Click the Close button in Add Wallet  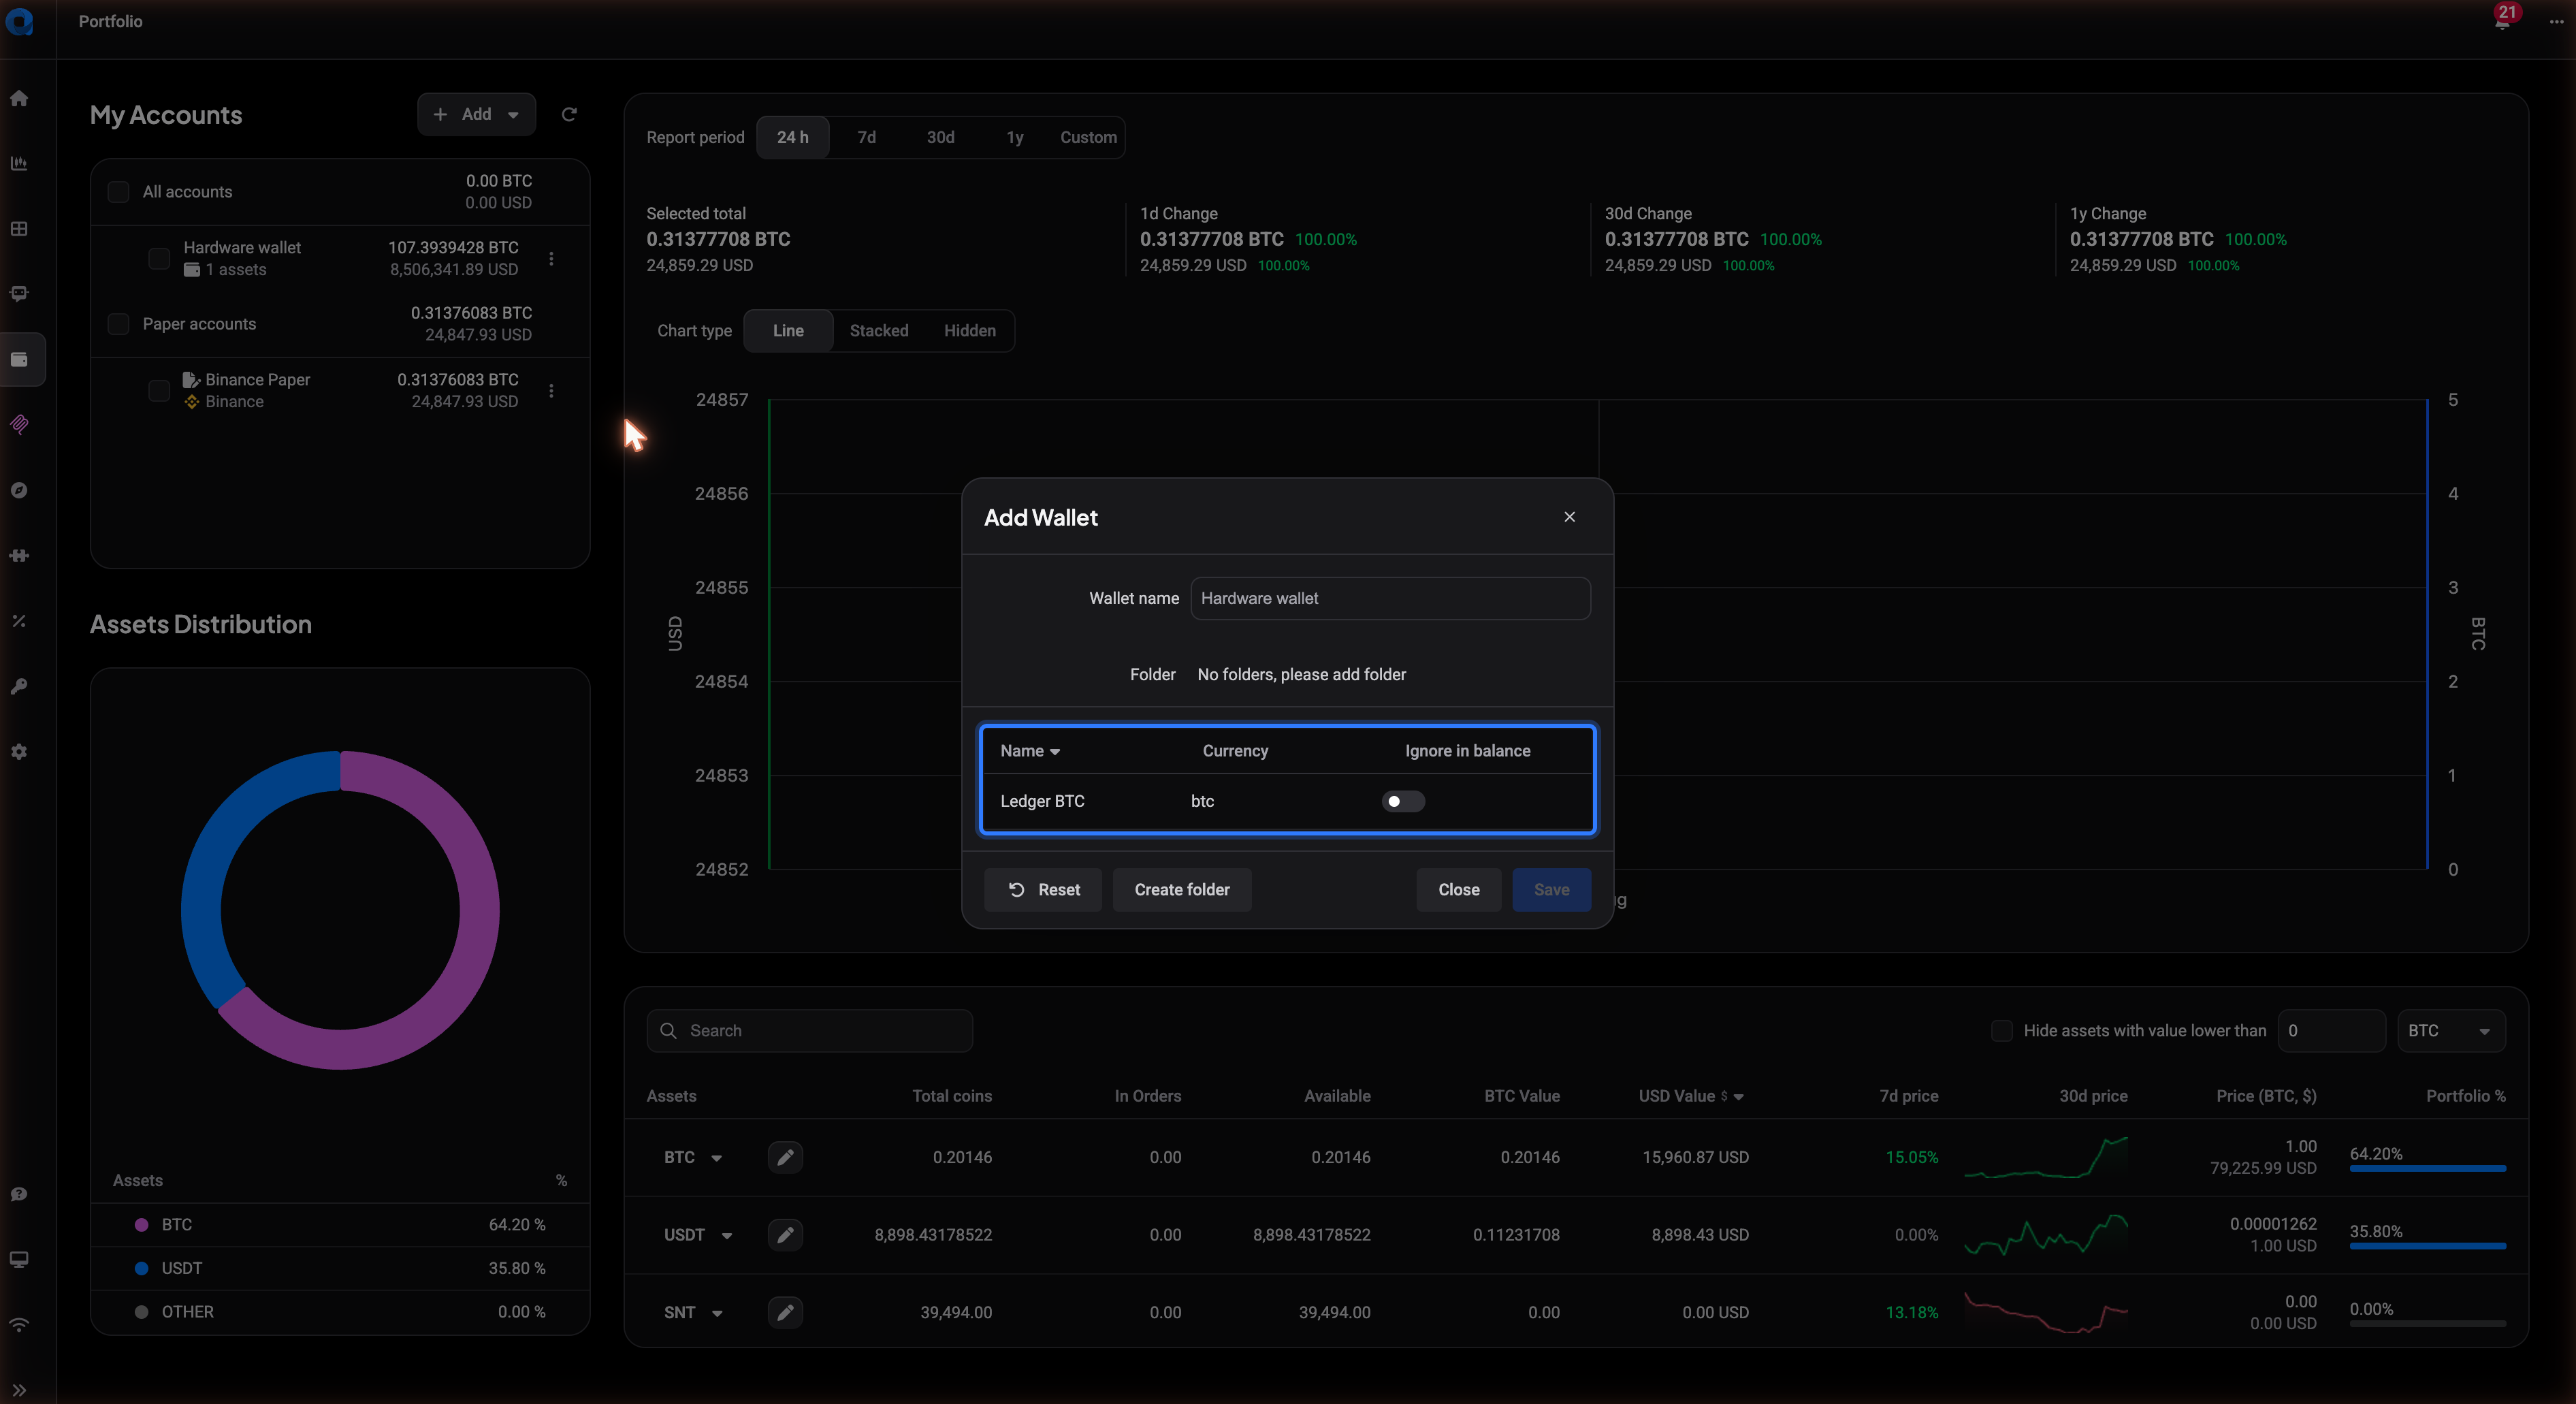pos(1459,890)
